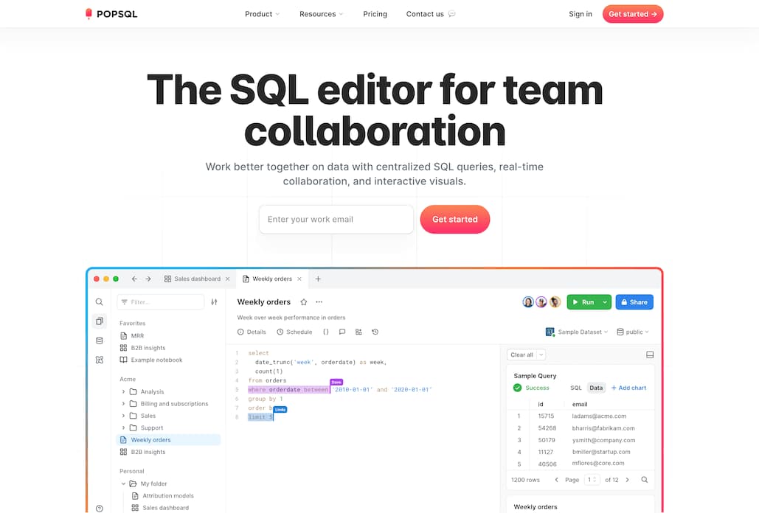Click the header Get started button

pyautogui.click(x=632, y=14)
